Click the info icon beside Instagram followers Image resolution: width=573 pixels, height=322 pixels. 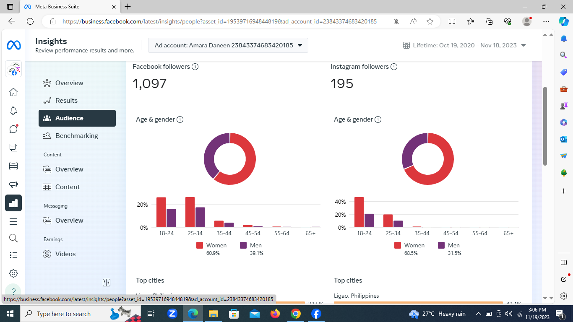pyautogui.click(x=394, y=67)
